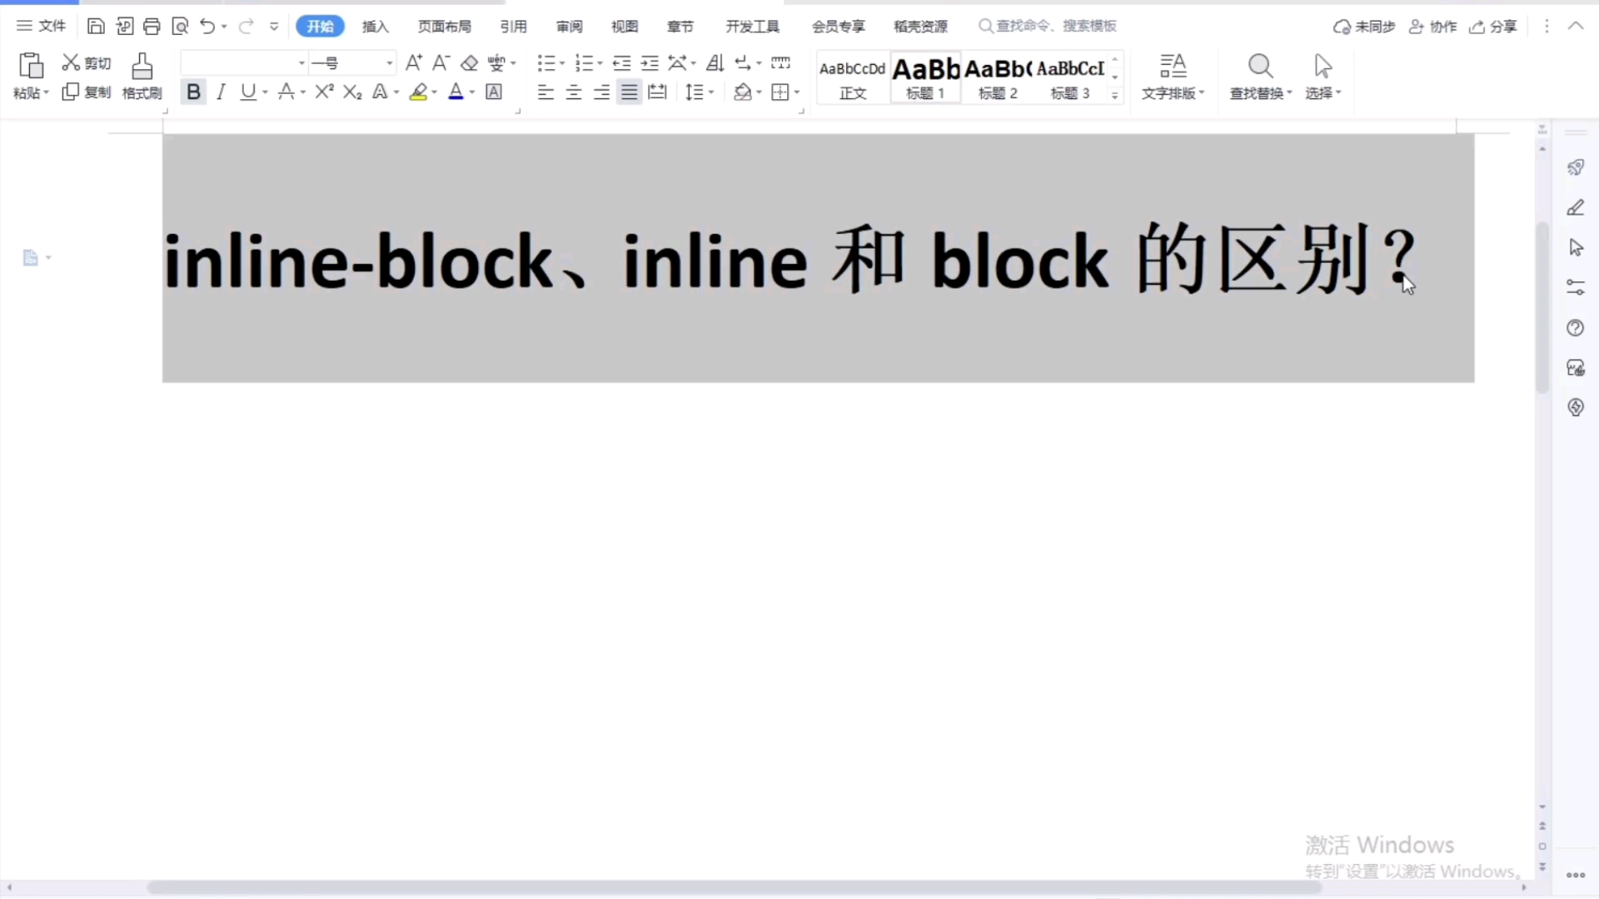Viewport: 1599px width, 899px height.
Task: Click the Redo arrow icon
Action: tap(247, 27)
